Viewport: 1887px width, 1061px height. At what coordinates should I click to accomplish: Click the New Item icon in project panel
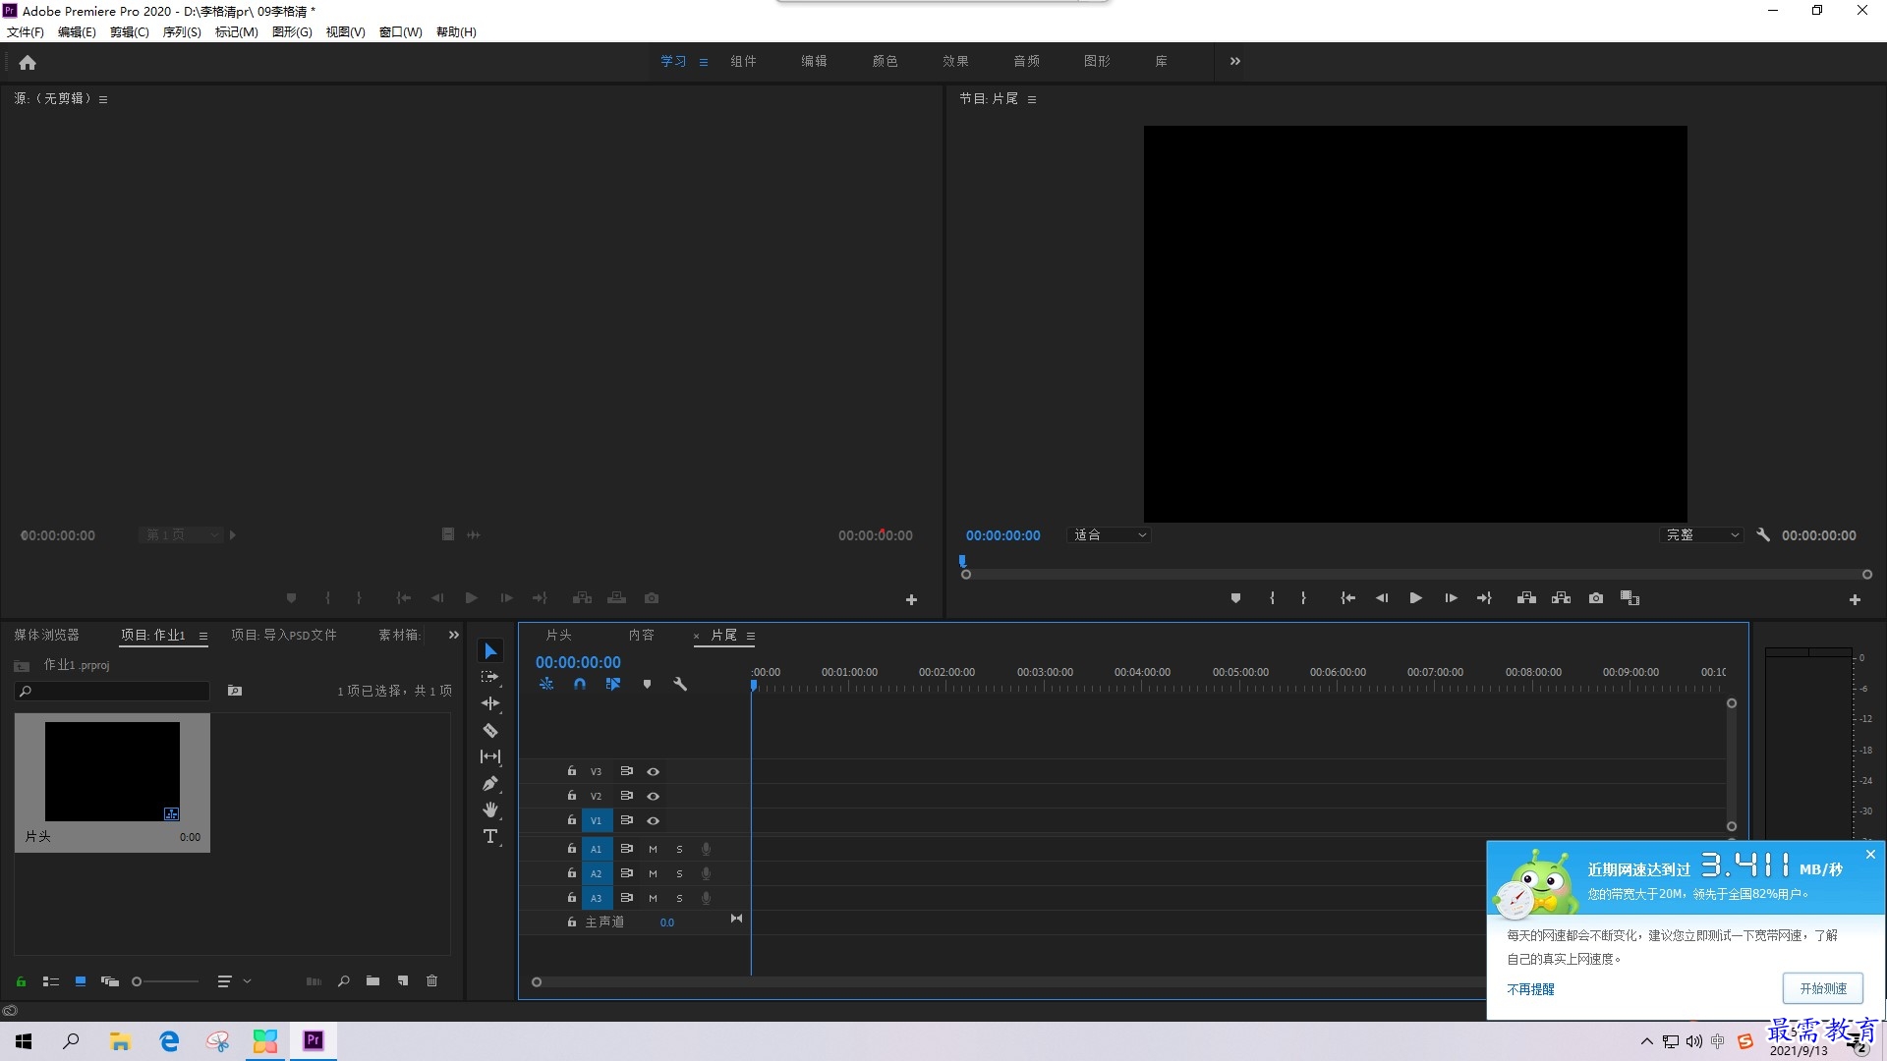pyautogui.click(x=403, y=980)
